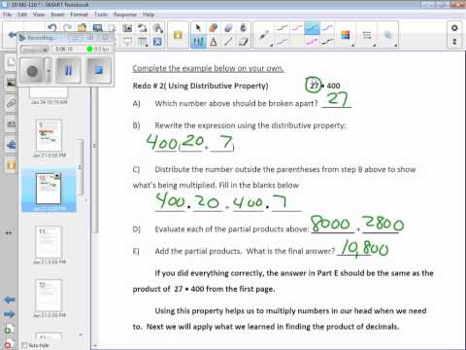Add a new page with green plus
Viewport: 466px width, 350px height.
click(9, 330)
